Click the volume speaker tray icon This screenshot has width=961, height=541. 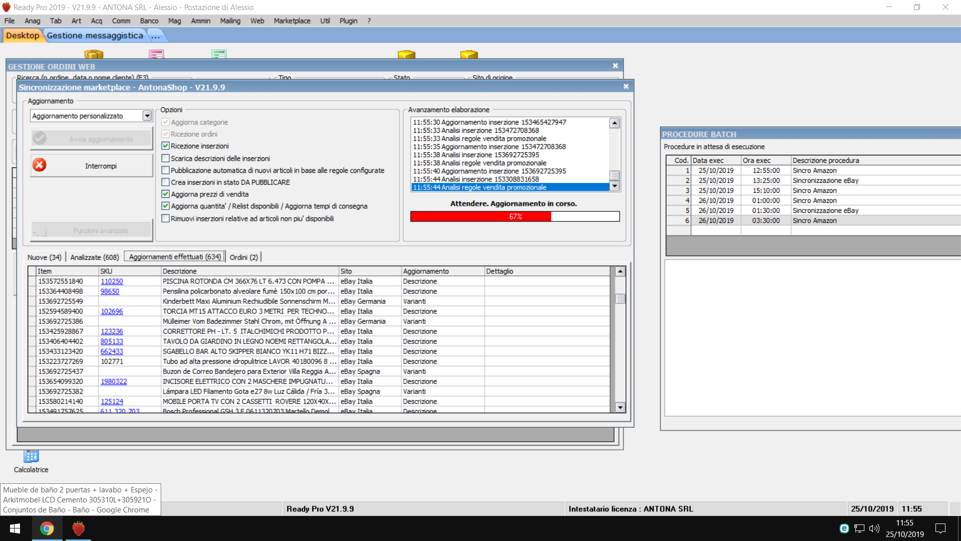point(874,528)
